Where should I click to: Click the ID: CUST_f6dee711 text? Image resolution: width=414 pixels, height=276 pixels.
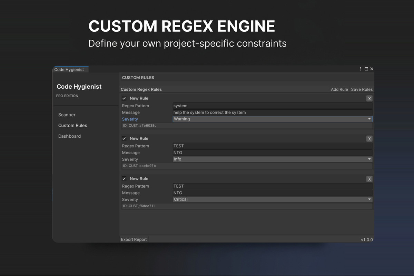click(139, 206)
